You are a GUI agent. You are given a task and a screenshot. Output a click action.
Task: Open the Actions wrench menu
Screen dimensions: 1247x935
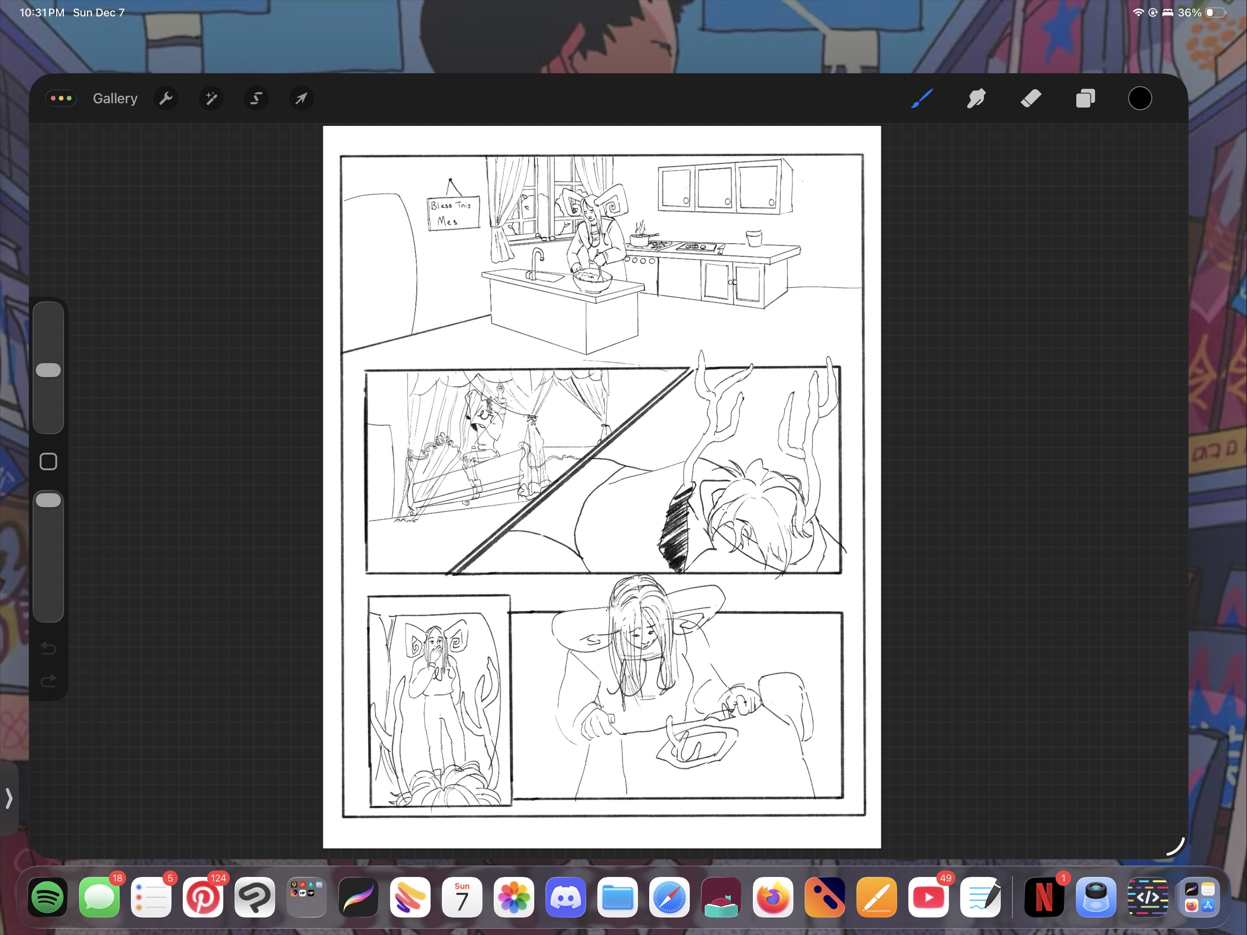(166, 99)
